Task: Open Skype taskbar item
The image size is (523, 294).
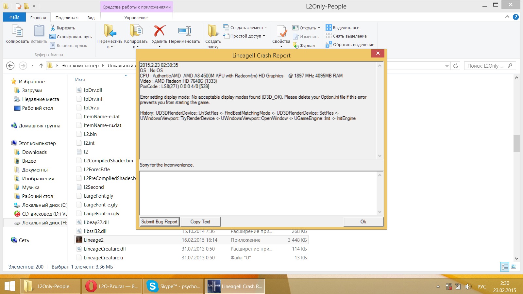Action: (173, 286)
